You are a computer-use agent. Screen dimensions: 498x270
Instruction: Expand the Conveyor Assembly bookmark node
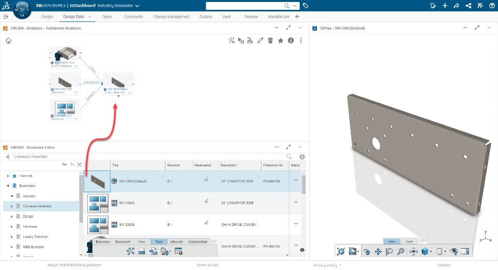(x=12, y=206)
